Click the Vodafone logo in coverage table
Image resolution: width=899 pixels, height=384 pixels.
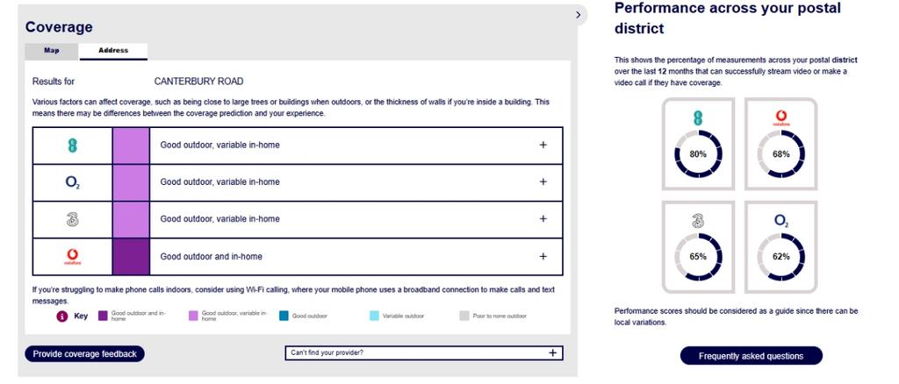(72, 256)
